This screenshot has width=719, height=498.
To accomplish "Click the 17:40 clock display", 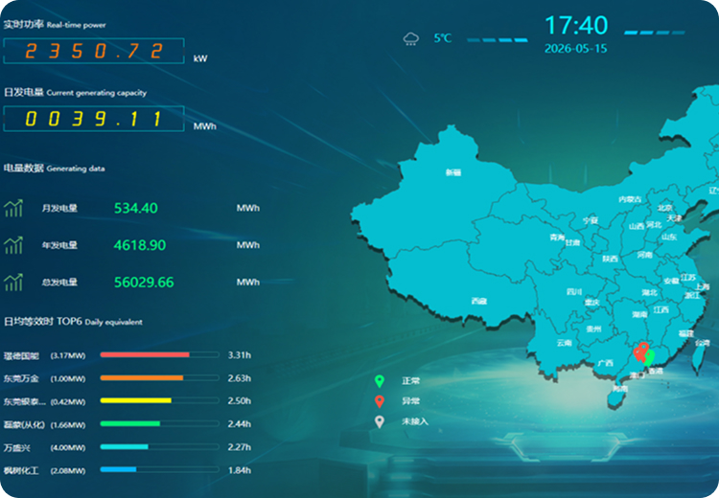I will pyautogui.click(x=576, y=25).
